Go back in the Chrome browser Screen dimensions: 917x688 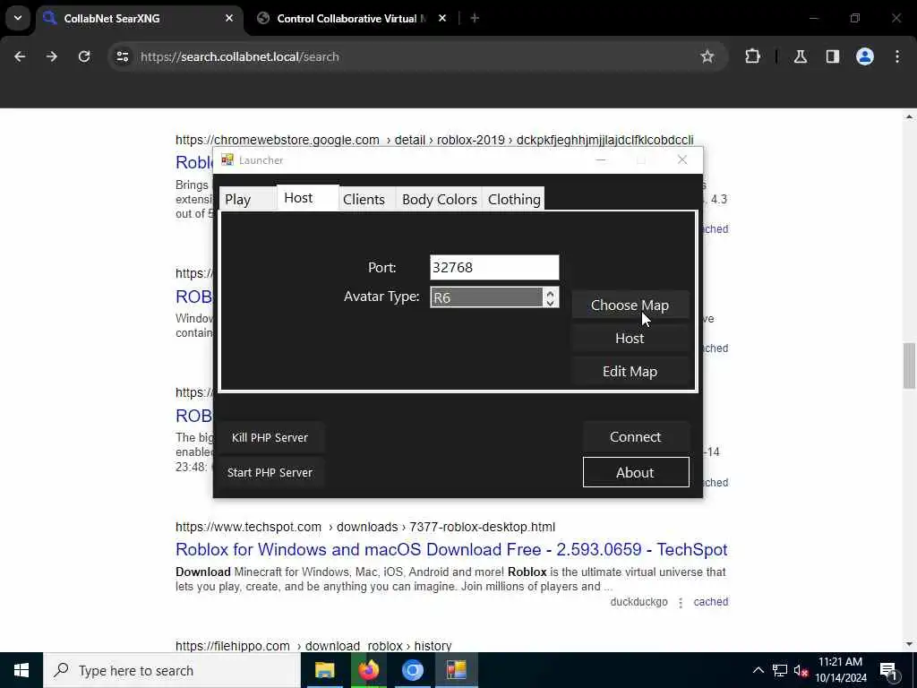(x=20, y=56)
